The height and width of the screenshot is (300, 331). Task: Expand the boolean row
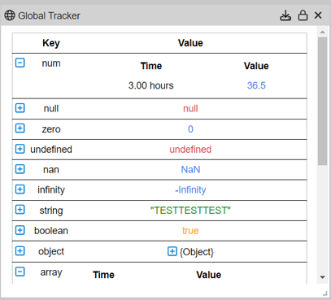pos(20,230)
